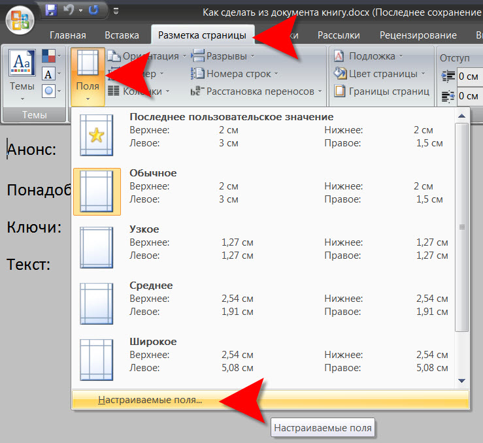Click scroll down arrow in margins list
The image size is (483, 443).
click(461, 381)
